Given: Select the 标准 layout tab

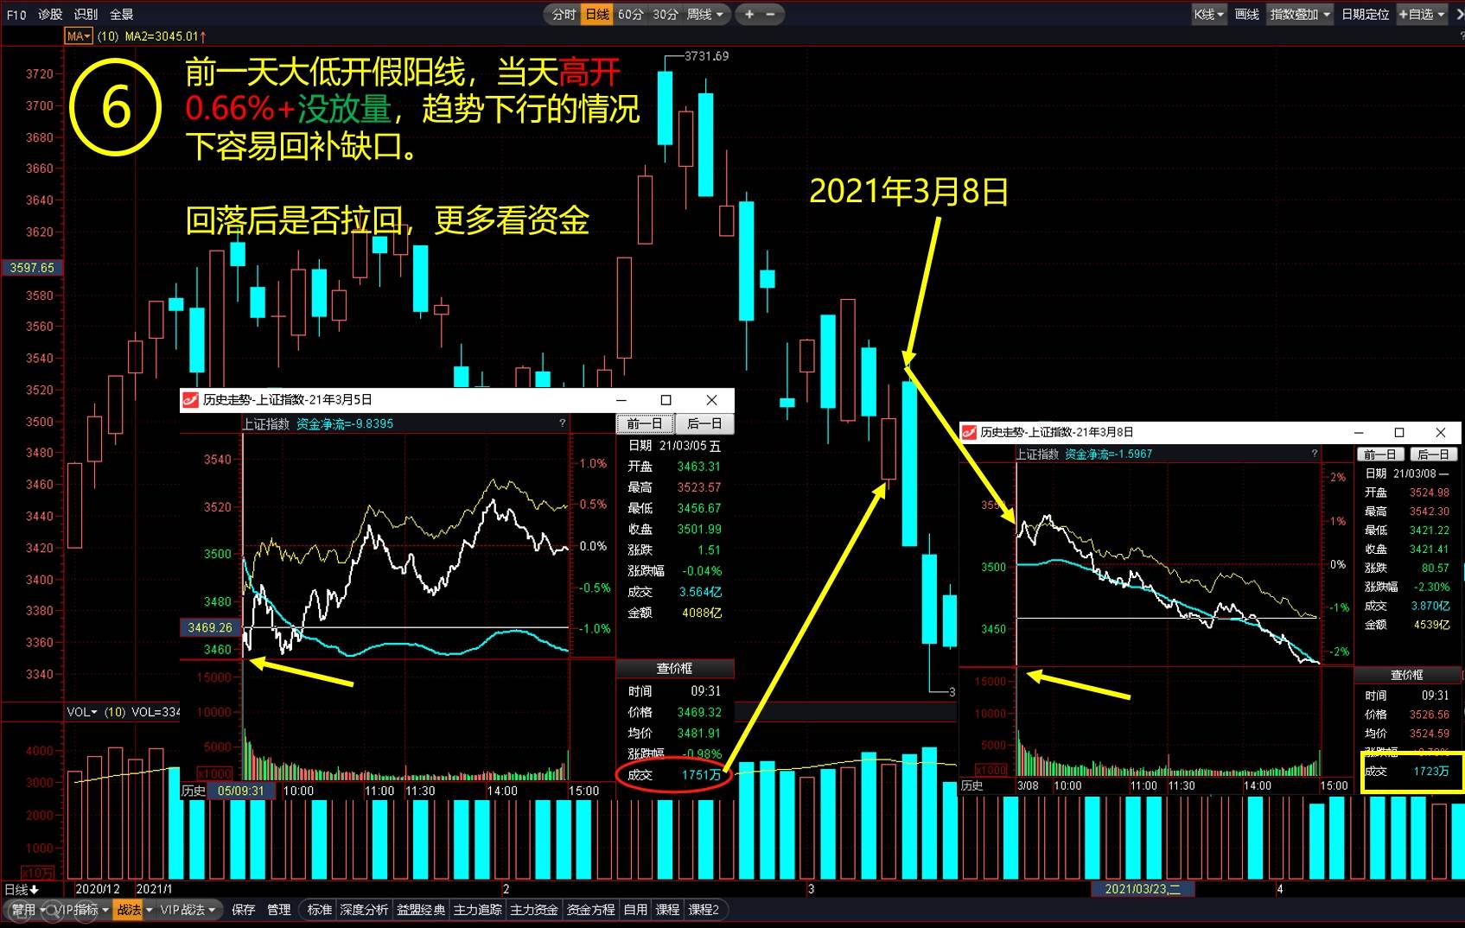Looking at the screenshot, I should pos(320,910).
